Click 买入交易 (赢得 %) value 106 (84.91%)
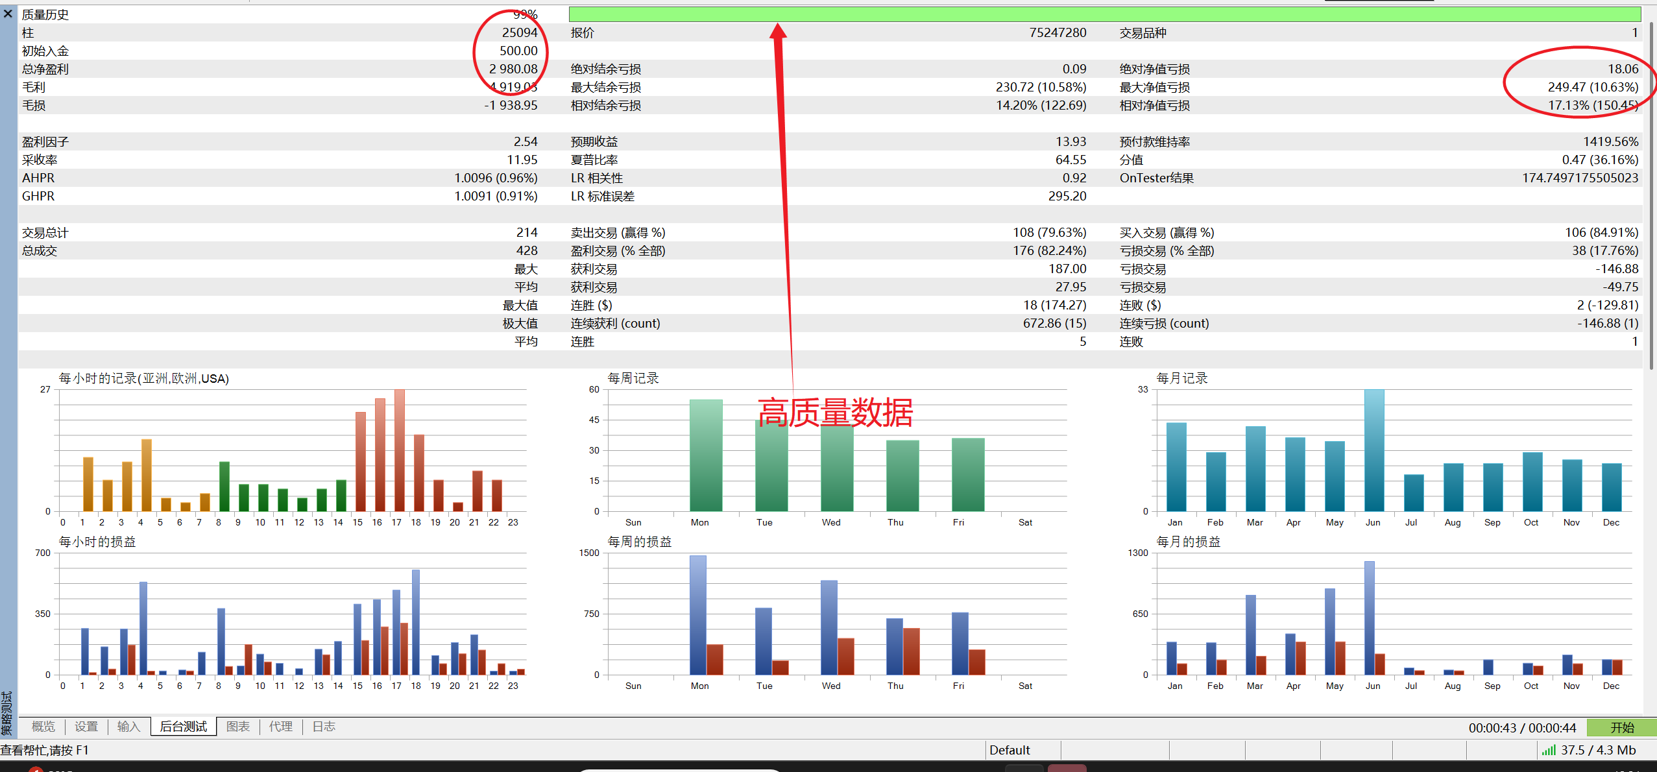 (x=1601, y=232)
